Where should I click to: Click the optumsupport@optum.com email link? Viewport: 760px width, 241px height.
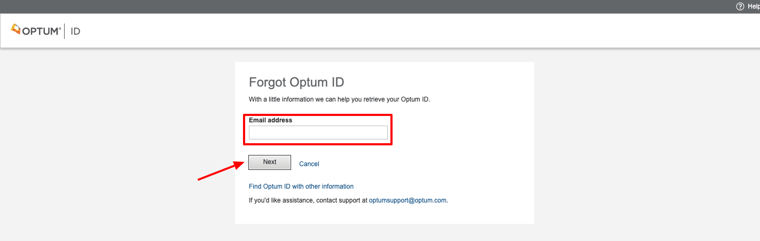pos(408,201)
